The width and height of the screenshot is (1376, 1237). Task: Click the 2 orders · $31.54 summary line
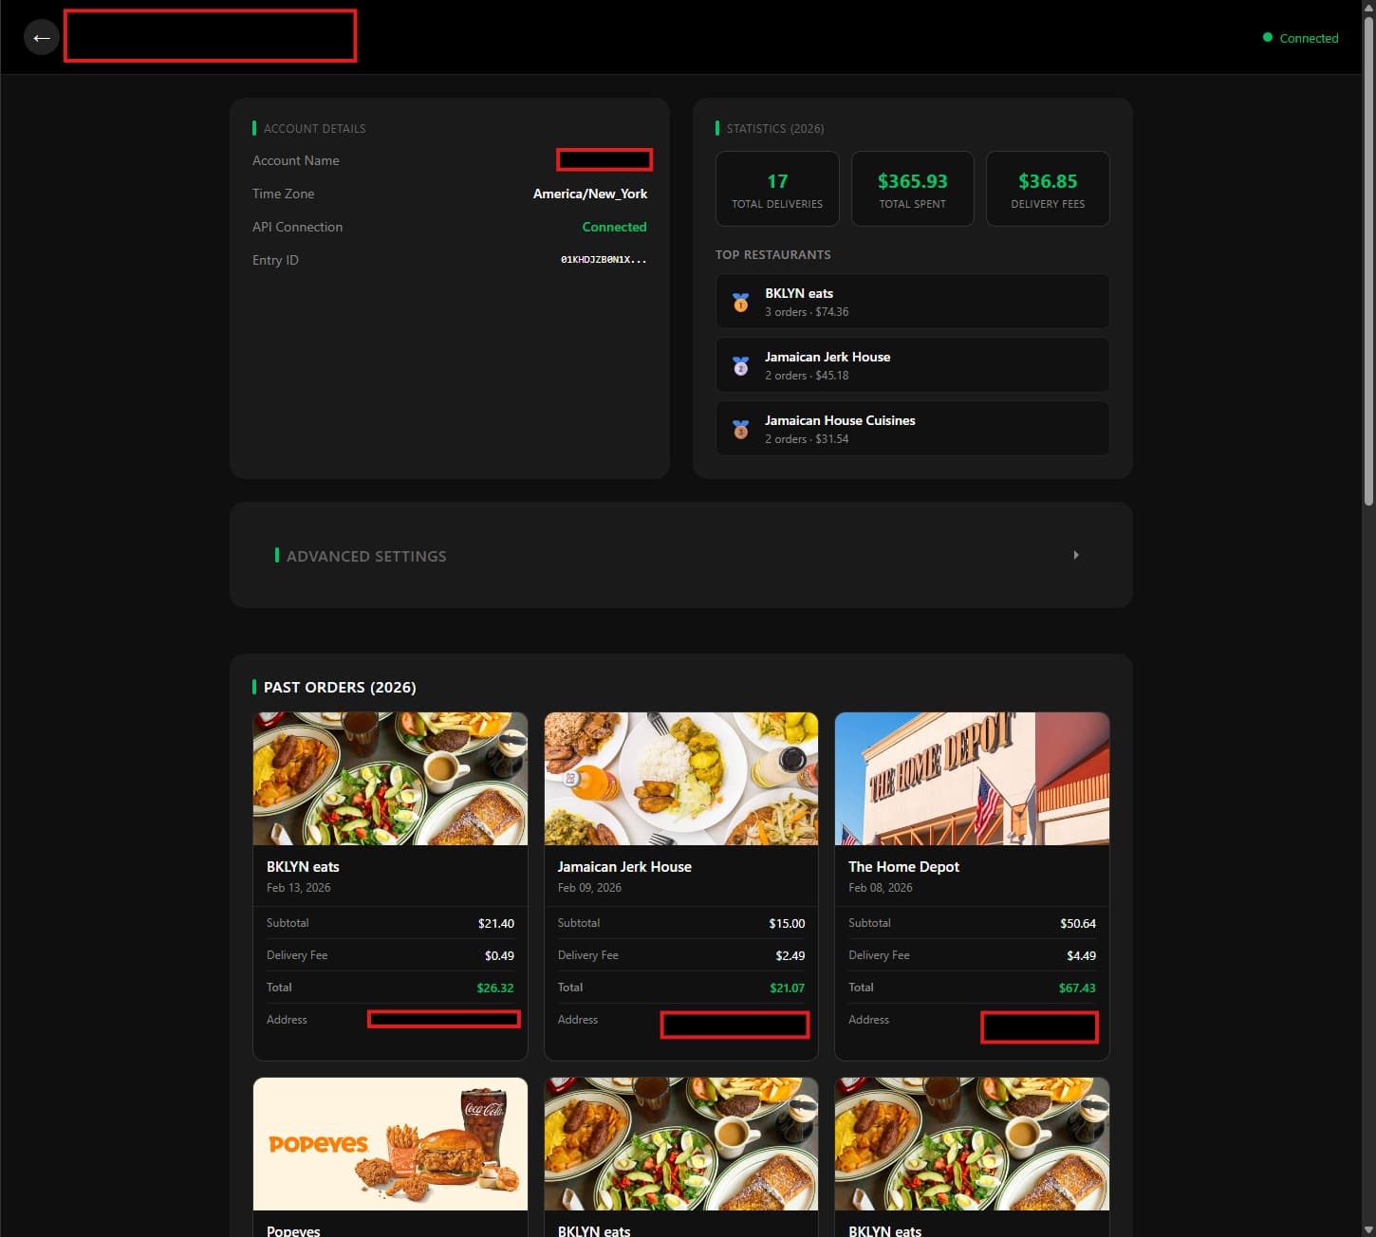[x=807, y=439]
